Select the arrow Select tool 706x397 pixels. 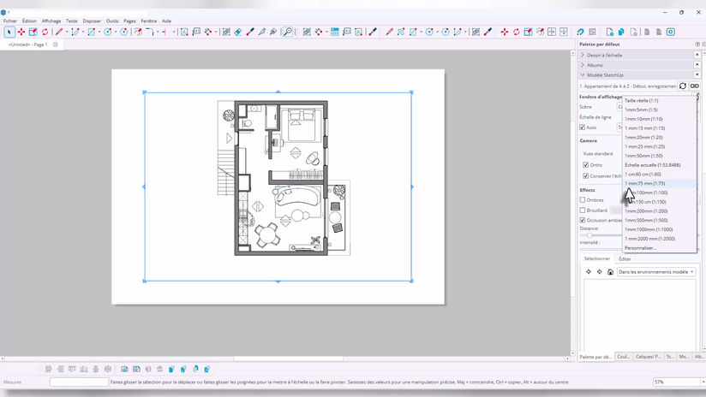click(x=9, y=32)
